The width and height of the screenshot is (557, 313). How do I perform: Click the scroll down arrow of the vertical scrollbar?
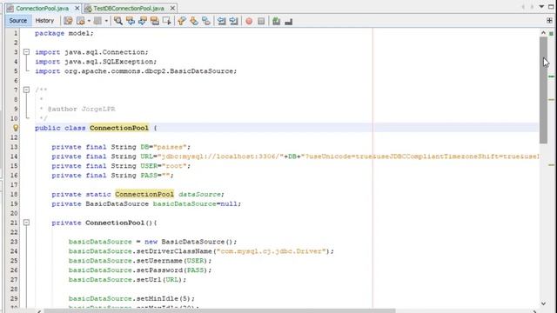pos(543,303)
